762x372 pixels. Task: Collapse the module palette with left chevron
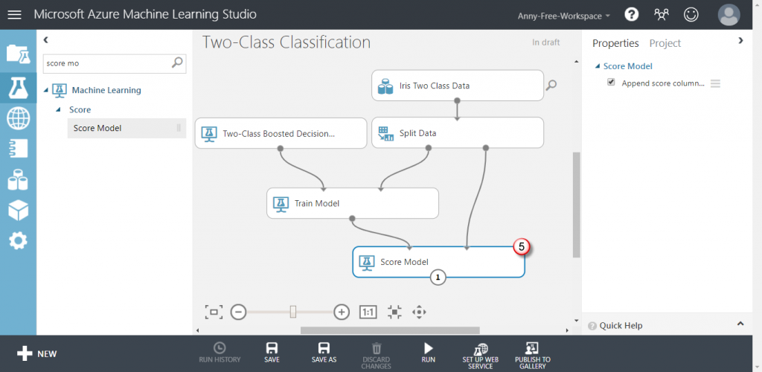tap(46, 40)
